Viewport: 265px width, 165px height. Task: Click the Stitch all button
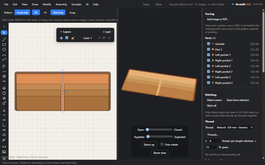pos(212,106)
